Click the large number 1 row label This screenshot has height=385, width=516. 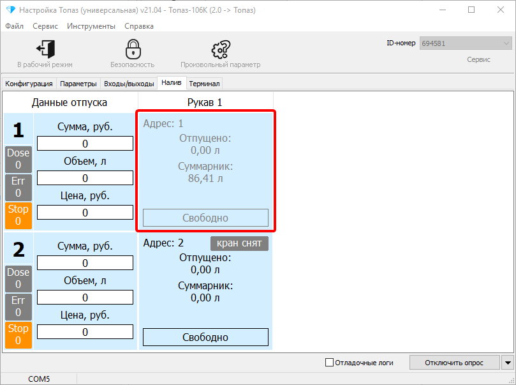pos(18,130)
